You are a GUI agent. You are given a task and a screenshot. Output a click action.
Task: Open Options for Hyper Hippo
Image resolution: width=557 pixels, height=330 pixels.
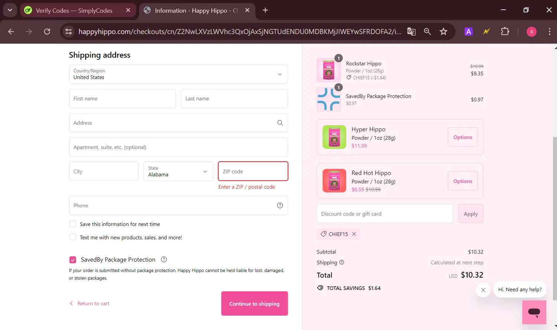point(463,137)
